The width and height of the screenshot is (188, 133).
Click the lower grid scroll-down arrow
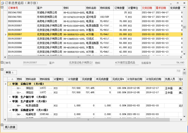184,116
